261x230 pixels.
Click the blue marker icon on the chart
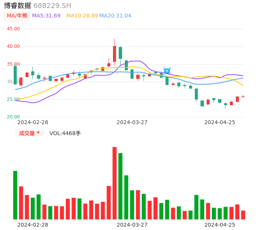[x=167, y=71]
